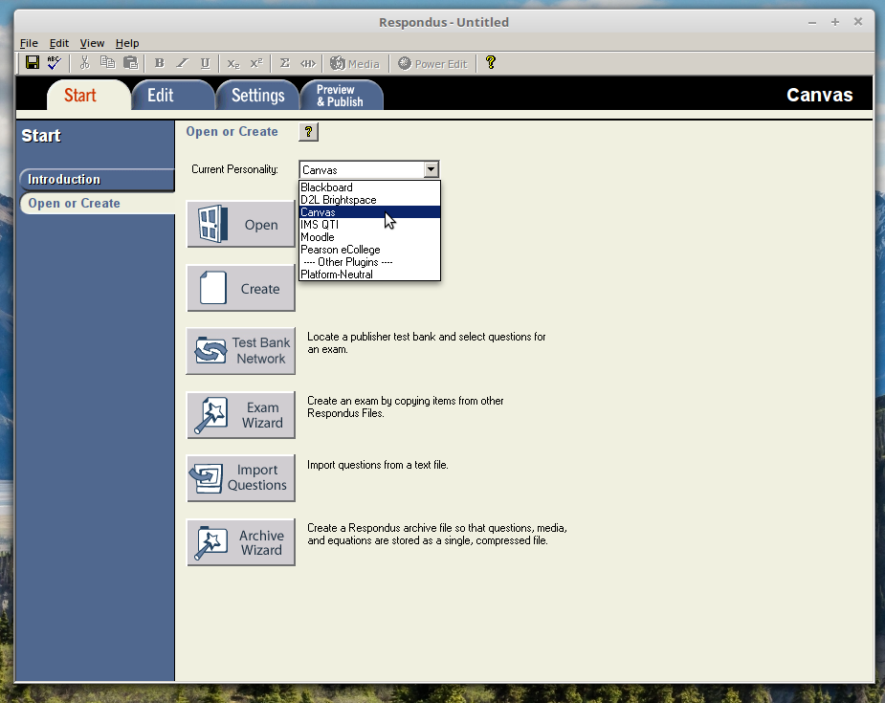Open the View menu

[x=92, y=43]
